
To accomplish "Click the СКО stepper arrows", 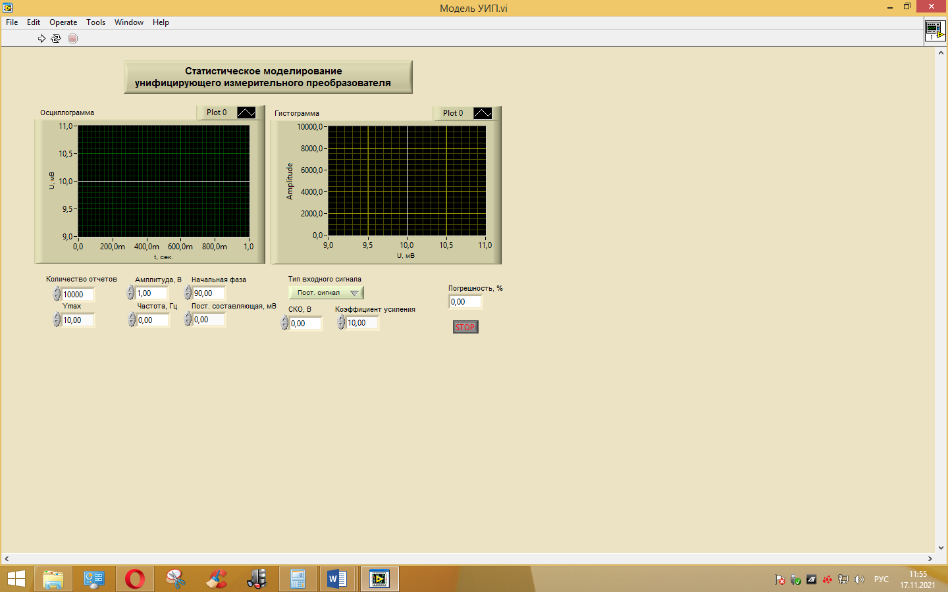I will [x=285, y=323].
